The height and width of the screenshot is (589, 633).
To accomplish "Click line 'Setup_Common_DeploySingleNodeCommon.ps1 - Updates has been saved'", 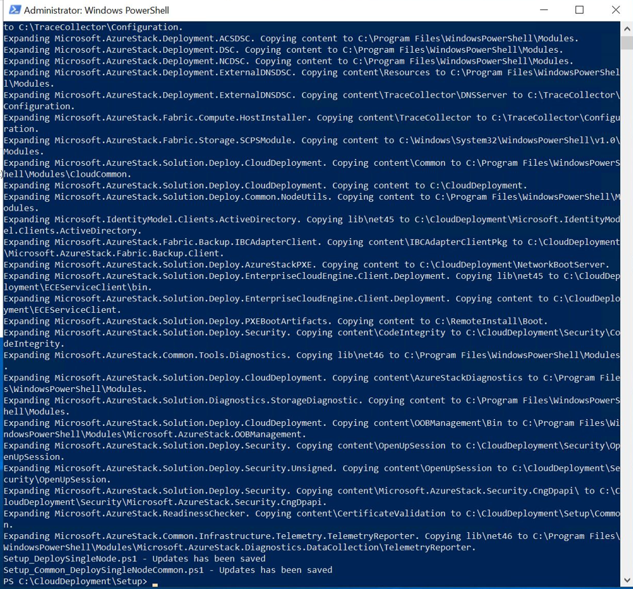I will [168, 570].
